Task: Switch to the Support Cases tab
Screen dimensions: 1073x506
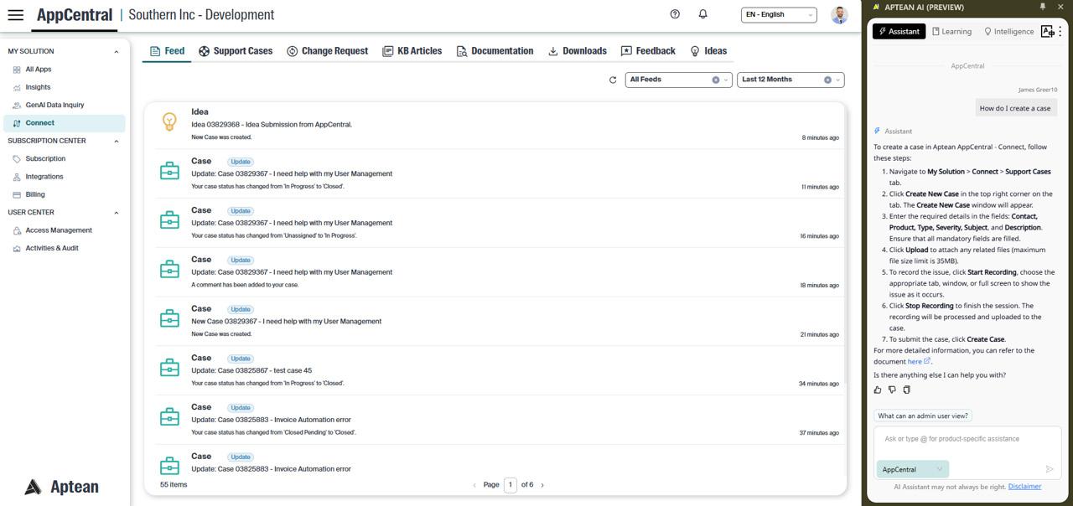Action: pos(236,51)
